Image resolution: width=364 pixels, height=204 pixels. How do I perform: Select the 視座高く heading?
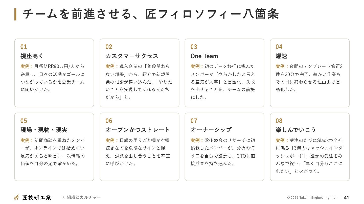point(32,56)
